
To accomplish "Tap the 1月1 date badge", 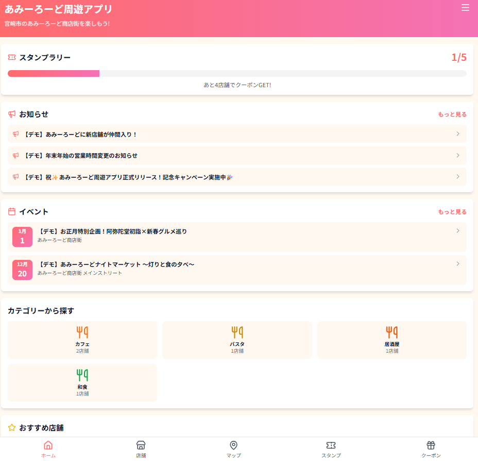I will coord(22,237).
